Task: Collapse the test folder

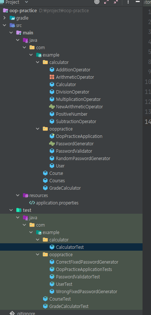Action: [11, 210]
